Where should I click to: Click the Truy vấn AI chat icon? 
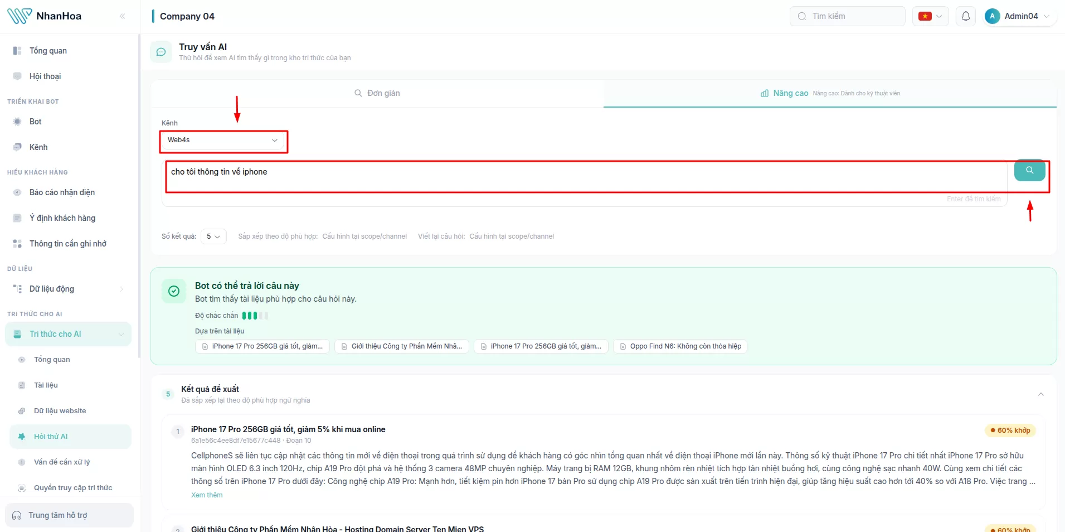point(161,52)
